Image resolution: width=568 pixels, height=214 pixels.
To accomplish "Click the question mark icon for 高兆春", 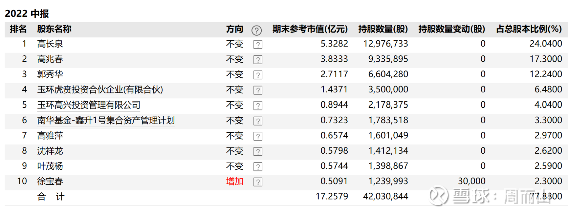I will coord(258,60).
